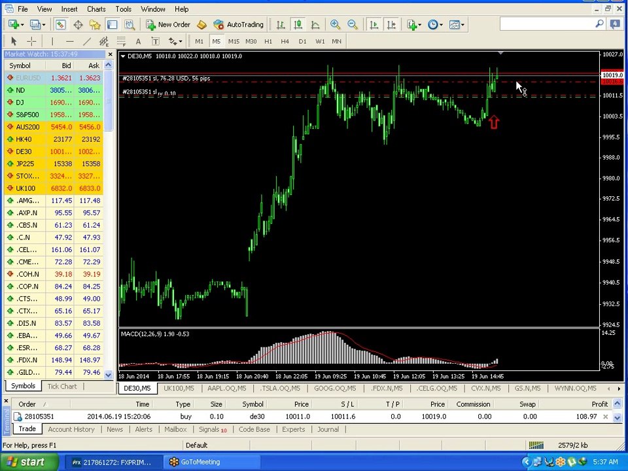Toggle the Market Watch window icon
The width and height of the screenshot is (628, 471).
pos(60,24)
